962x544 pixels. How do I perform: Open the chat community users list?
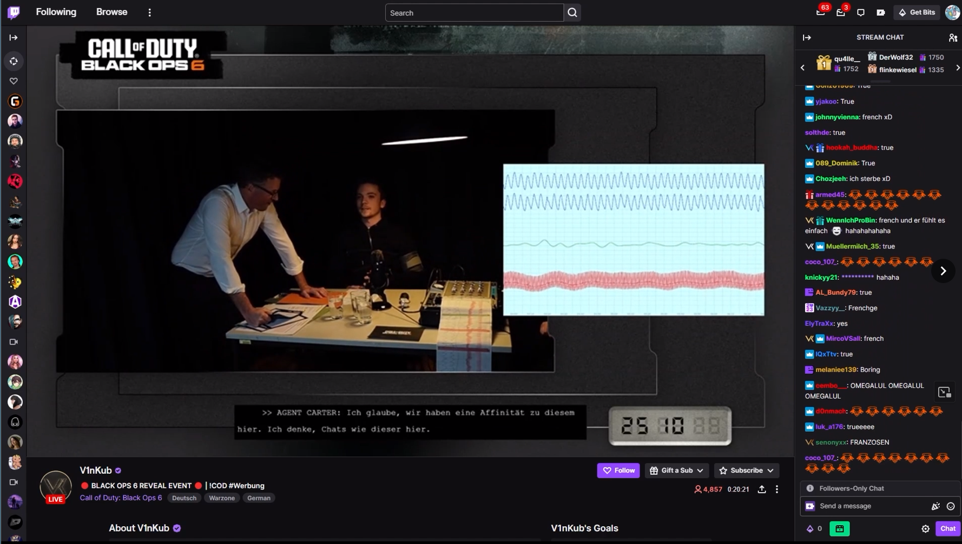pos(952,37)
